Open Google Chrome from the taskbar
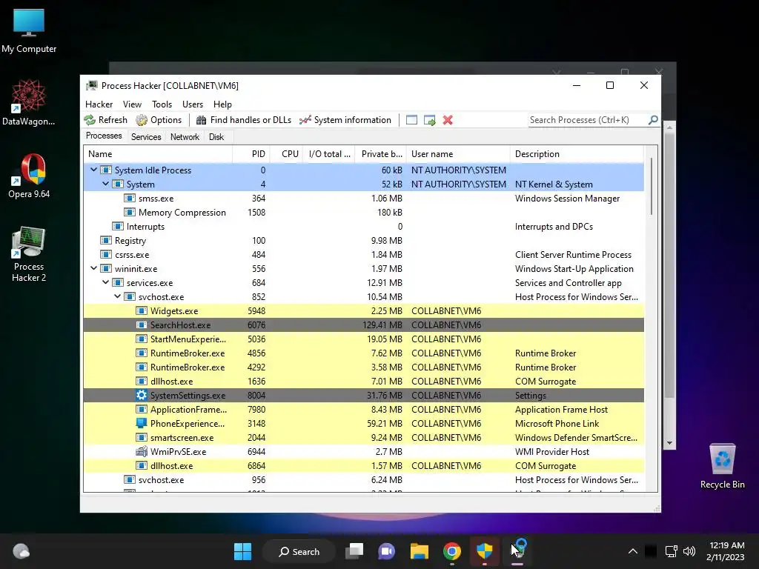This screenshot has width=759, height=569. (451, 551)
